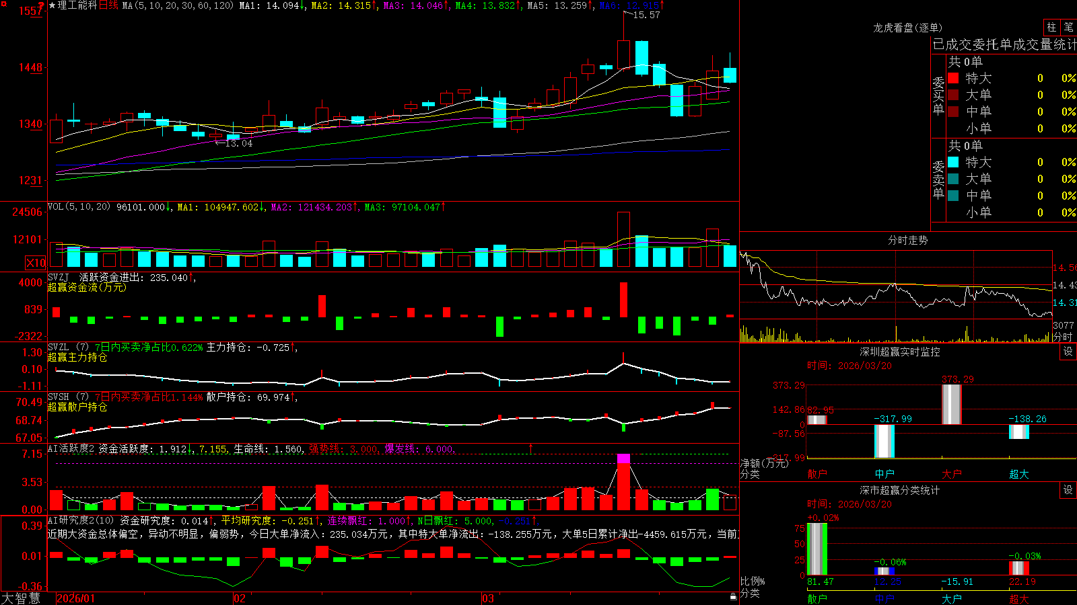Viewport: 1077px width, 605px height.
Task: Click the red question mark help icon
Action: tap(42, 5)
